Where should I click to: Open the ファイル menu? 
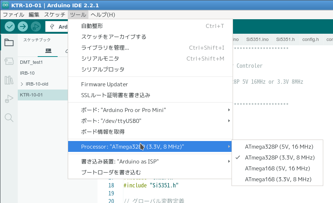click(13, 14)
